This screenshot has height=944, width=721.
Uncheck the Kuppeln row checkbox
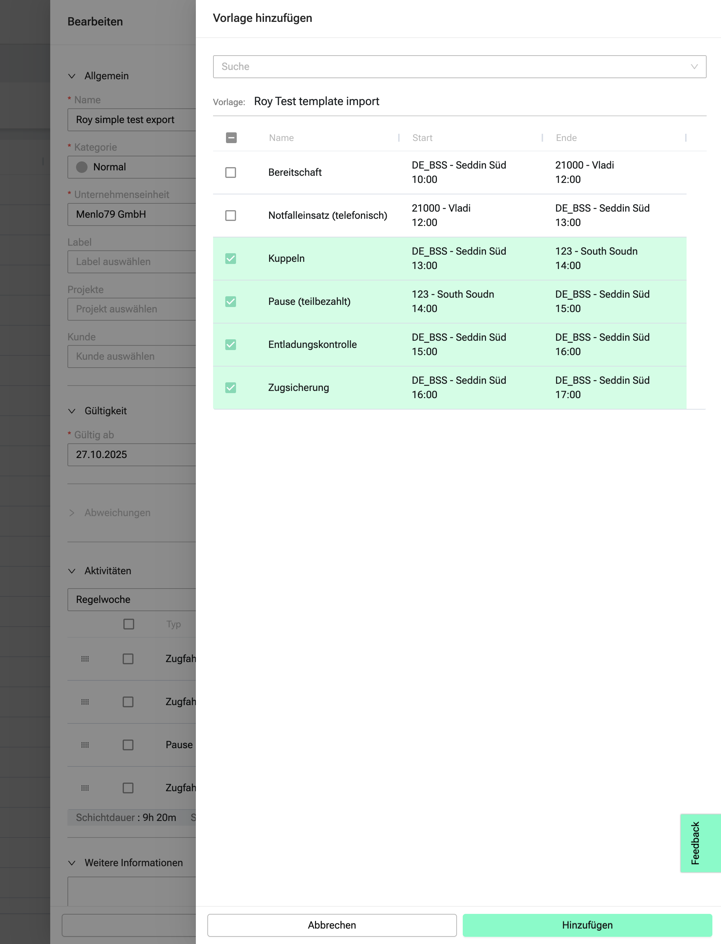(x=230, y=258)
